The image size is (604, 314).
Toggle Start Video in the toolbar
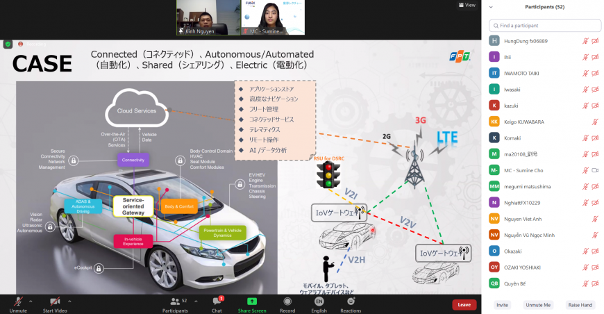(x=56, y=301)
